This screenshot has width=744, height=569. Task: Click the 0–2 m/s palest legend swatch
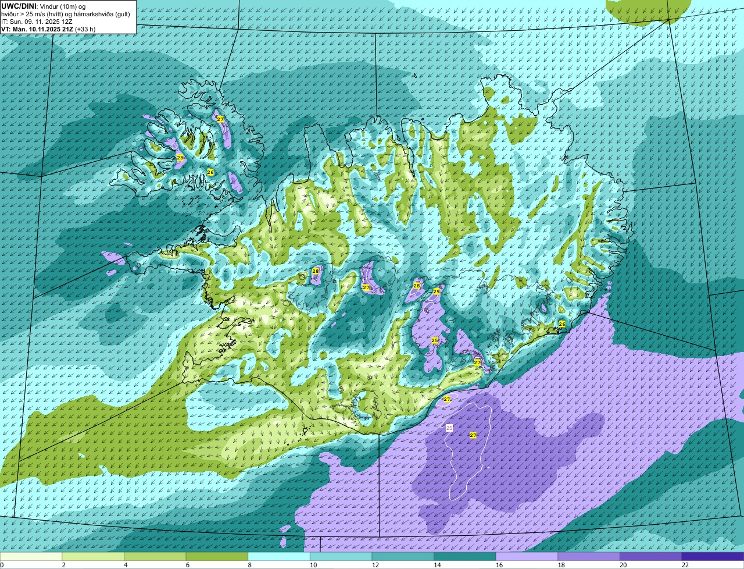[x=31, y=557]
